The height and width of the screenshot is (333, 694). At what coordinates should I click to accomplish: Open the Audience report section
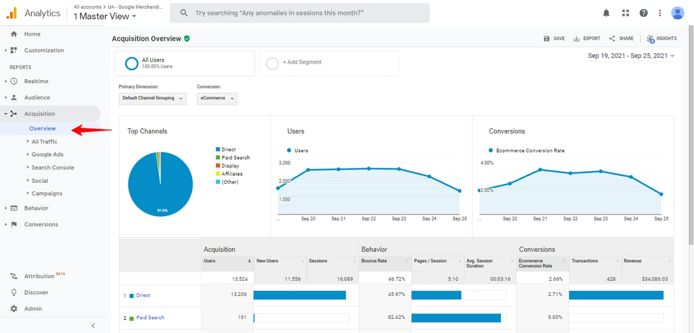point(37,97)
